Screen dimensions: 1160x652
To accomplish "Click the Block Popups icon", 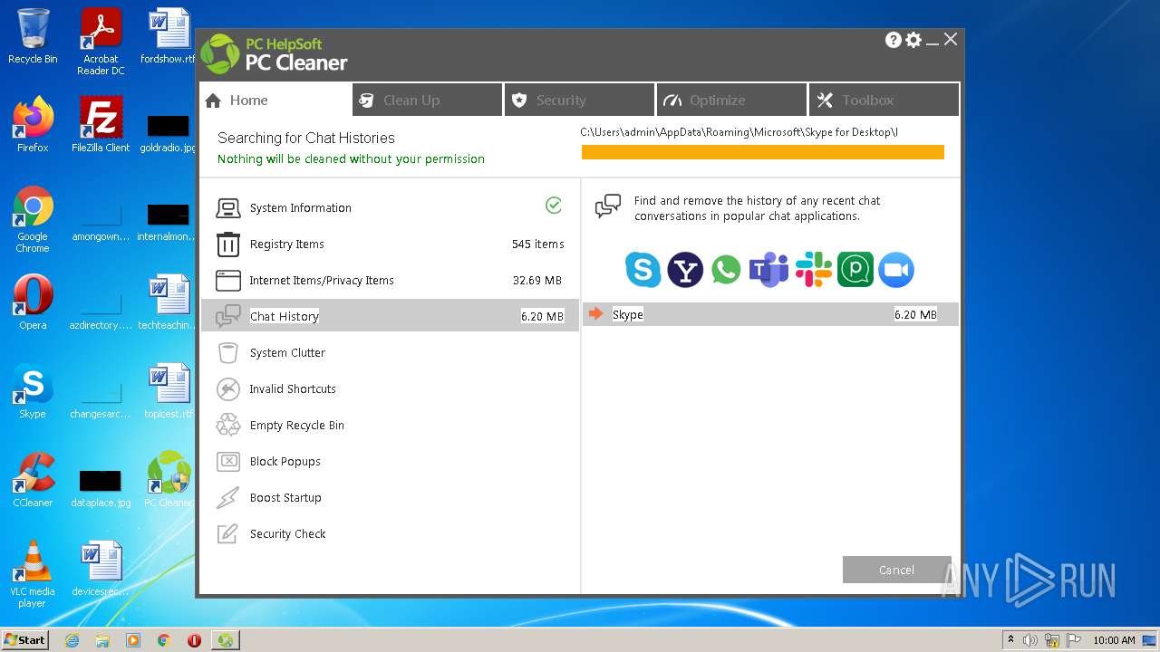I will tap(227, 462).
